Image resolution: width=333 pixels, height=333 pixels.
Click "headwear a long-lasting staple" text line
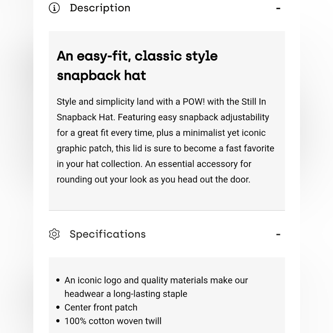click(x=126, y=294)
